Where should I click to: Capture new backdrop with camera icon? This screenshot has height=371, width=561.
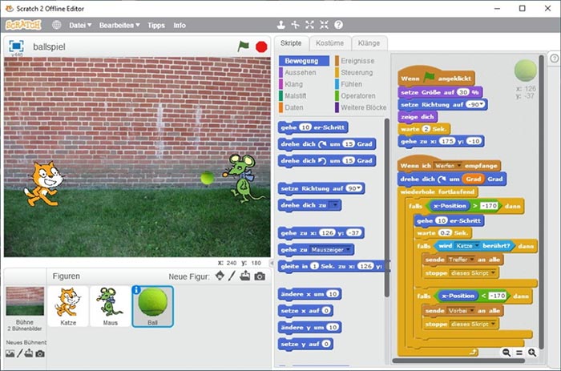click(x=40, y=354)
